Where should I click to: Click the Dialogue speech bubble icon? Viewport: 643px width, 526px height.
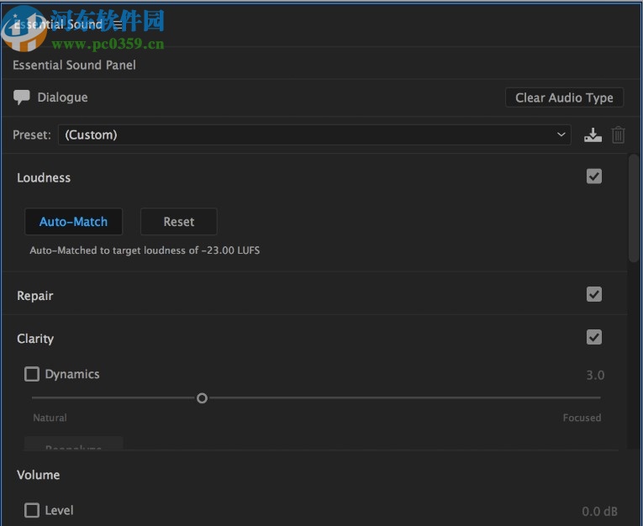[21, 97]
